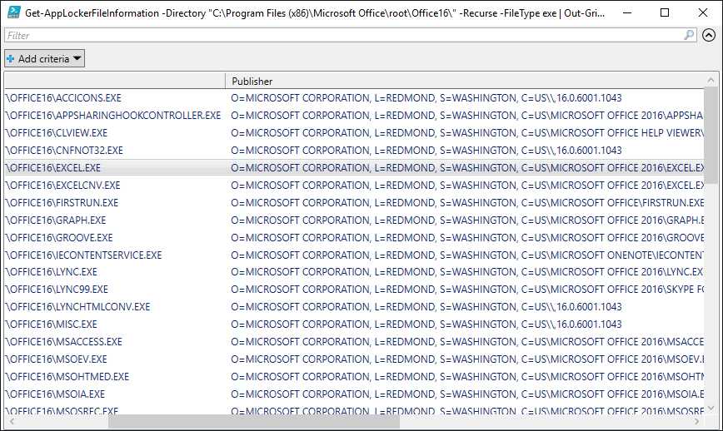Click the horizontal scrollbar thumb

tap(254, 422)
